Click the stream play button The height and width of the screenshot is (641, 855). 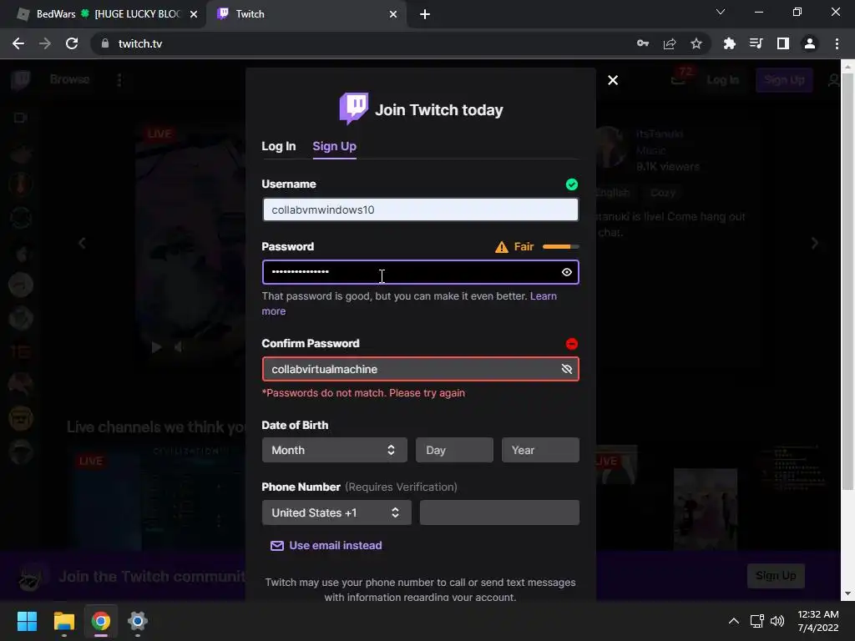click(156, 346)
